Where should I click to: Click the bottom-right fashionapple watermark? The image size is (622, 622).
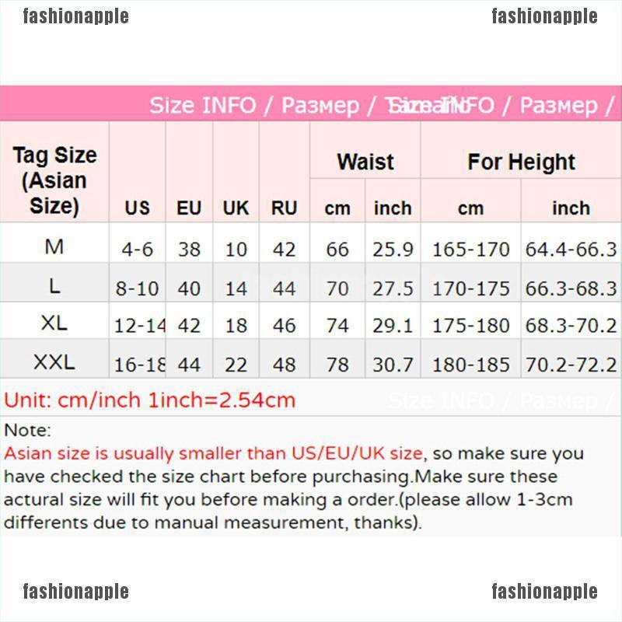coord(544,591)
